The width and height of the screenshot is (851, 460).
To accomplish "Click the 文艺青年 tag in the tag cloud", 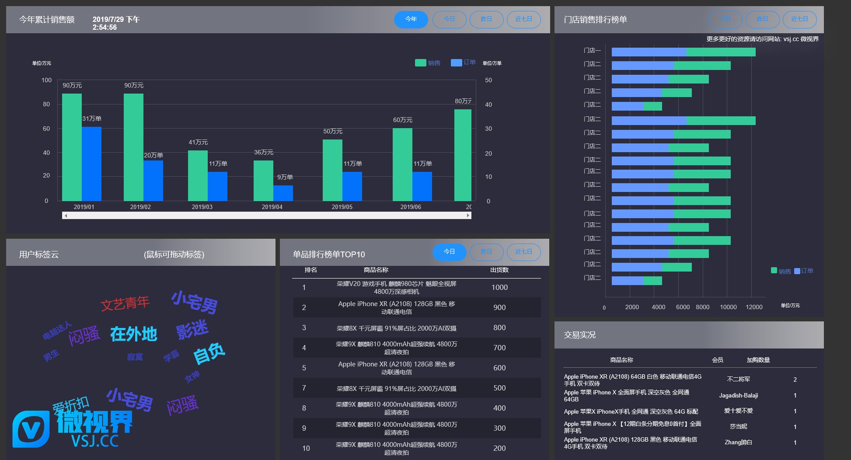I will click(125, 303).
